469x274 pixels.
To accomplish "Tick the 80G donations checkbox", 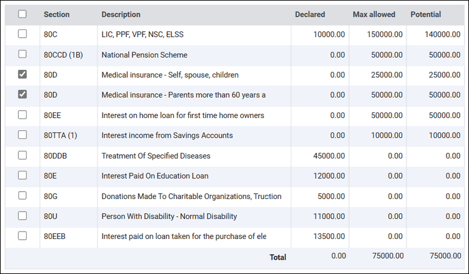I will [x=23, y=196].
